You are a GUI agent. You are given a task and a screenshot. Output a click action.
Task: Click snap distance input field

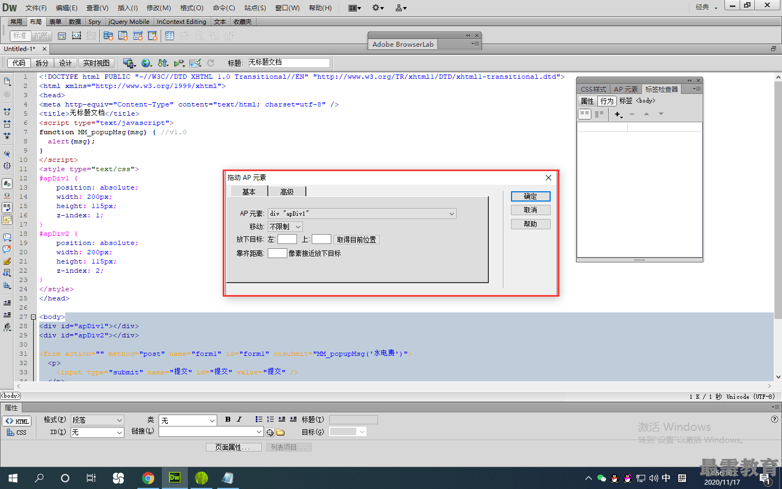[x=277, y=253]
